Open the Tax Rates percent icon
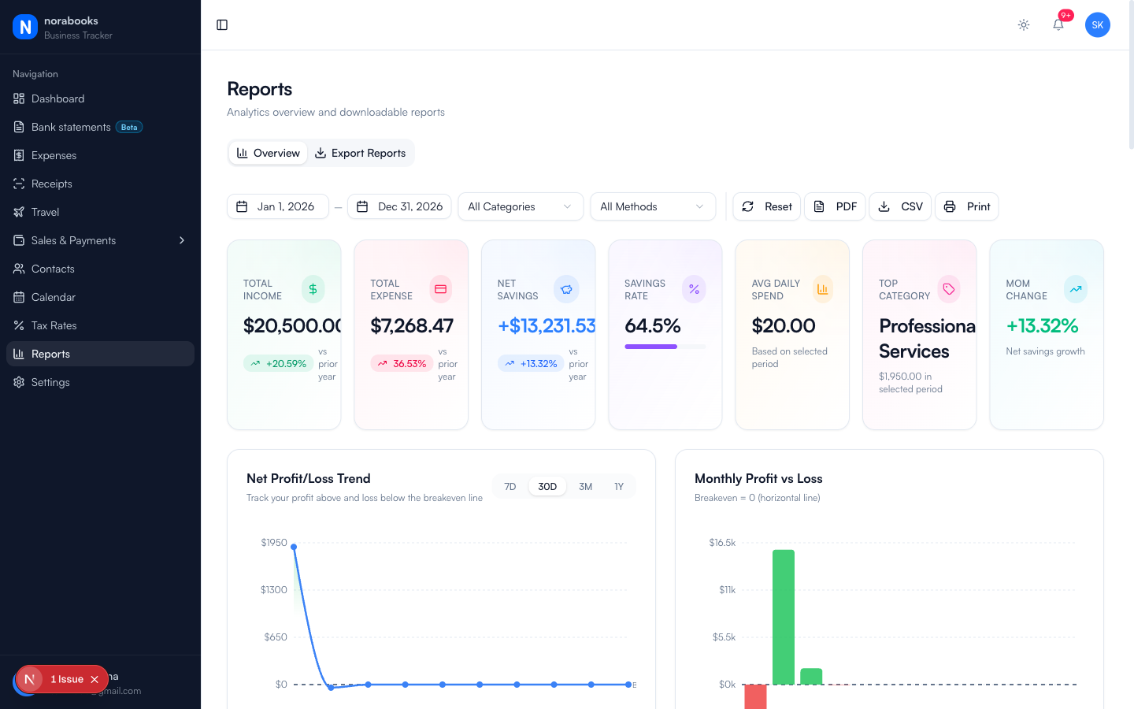 pyautogui.click(x=17, y=325)
